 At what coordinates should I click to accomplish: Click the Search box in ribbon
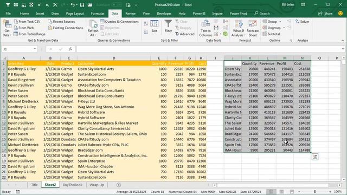click(262, 14)
